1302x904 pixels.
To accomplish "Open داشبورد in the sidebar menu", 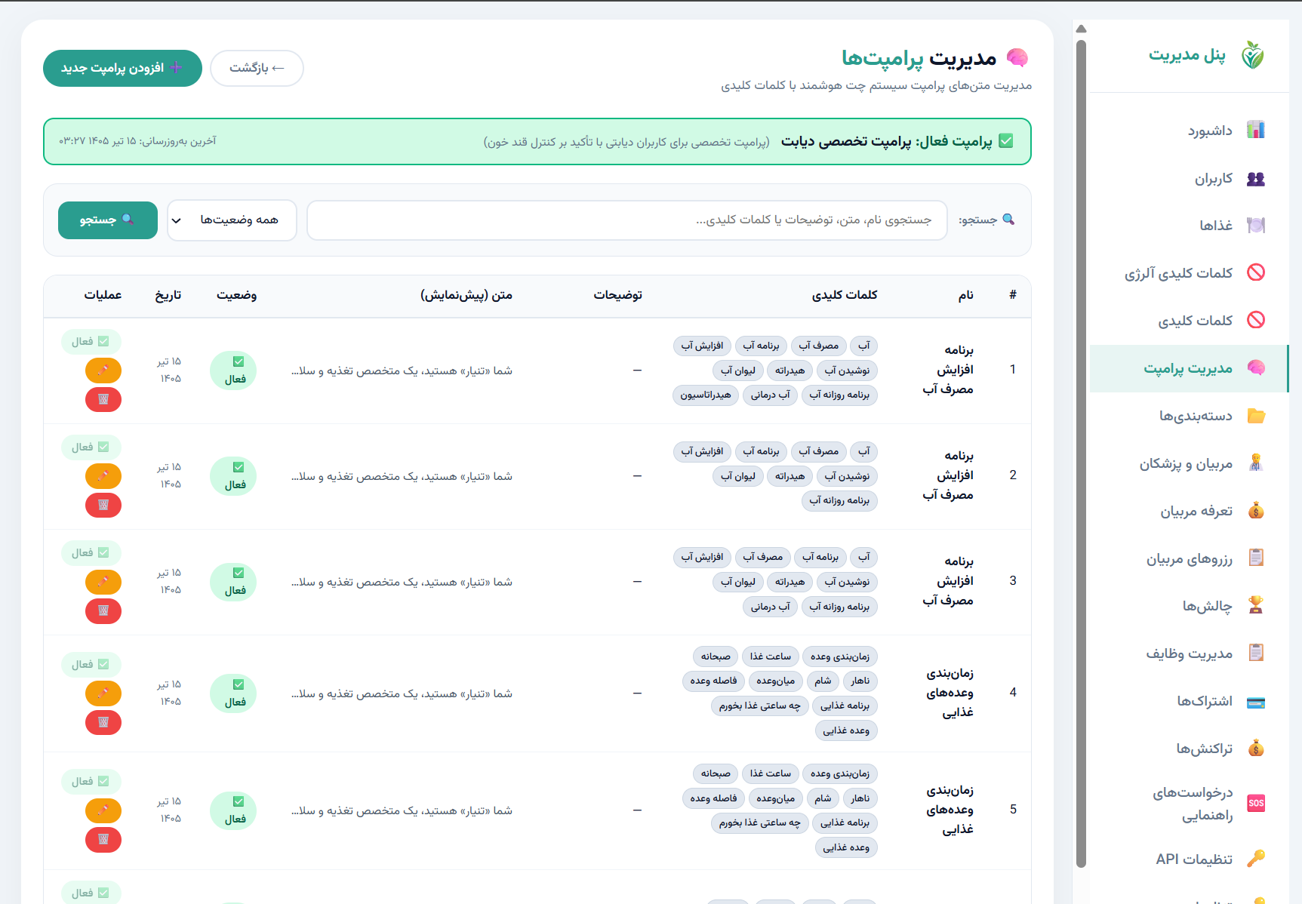I will (x=1189, y=130).
